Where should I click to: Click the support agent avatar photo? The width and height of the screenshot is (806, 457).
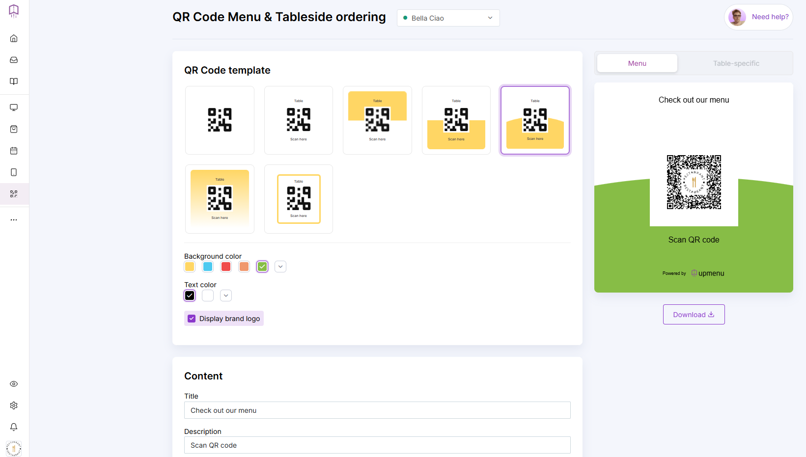737,17
